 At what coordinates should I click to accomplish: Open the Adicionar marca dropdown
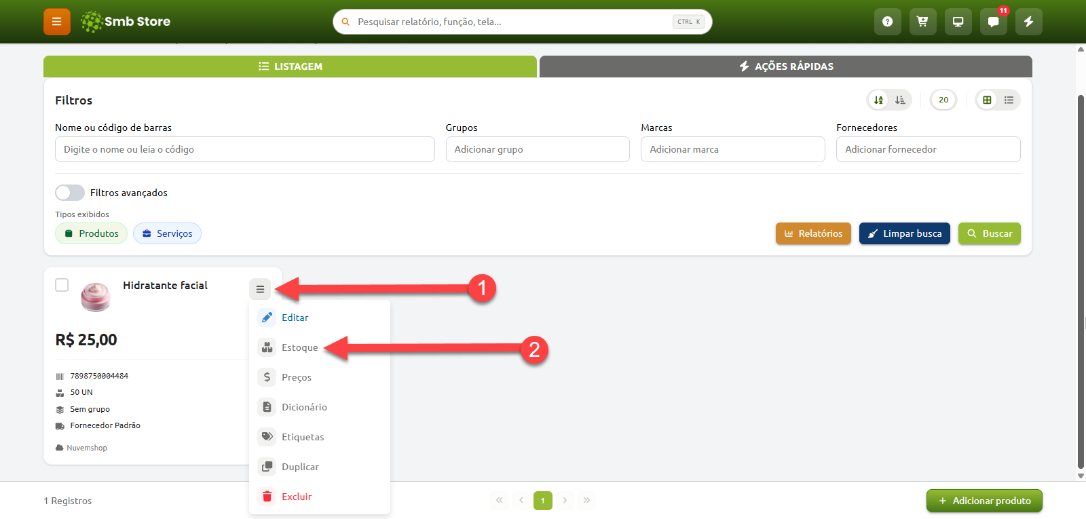pos(733,149)
